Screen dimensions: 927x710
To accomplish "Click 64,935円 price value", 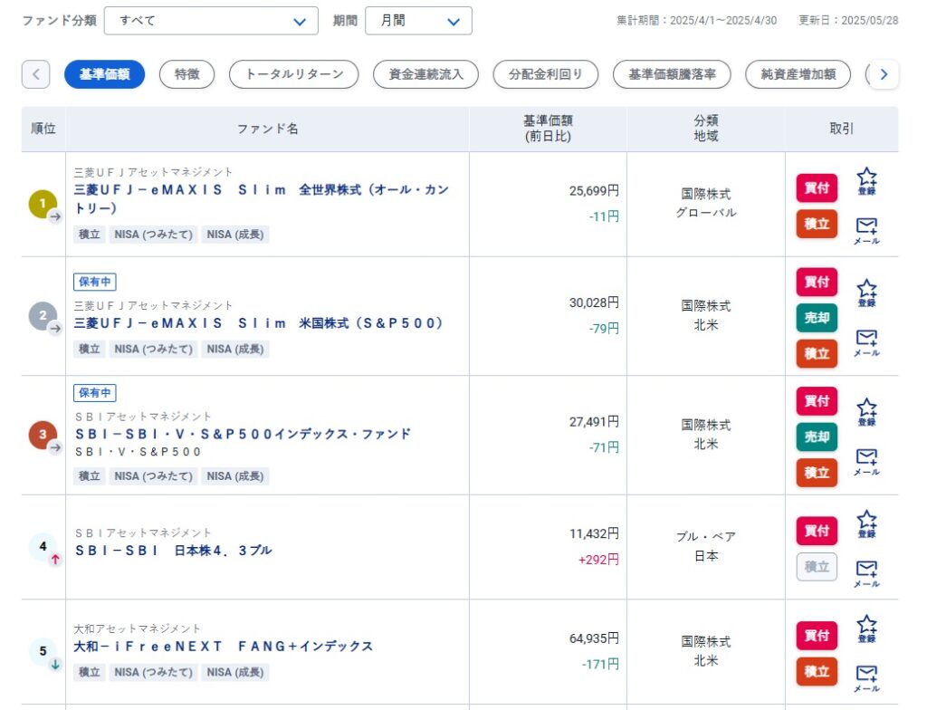I will pyautogui.click(x=594, y=638).
